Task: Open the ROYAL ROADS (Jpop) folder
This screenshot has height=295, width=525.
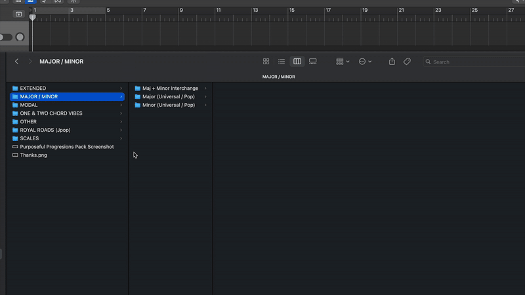Action: click(47, 130)
